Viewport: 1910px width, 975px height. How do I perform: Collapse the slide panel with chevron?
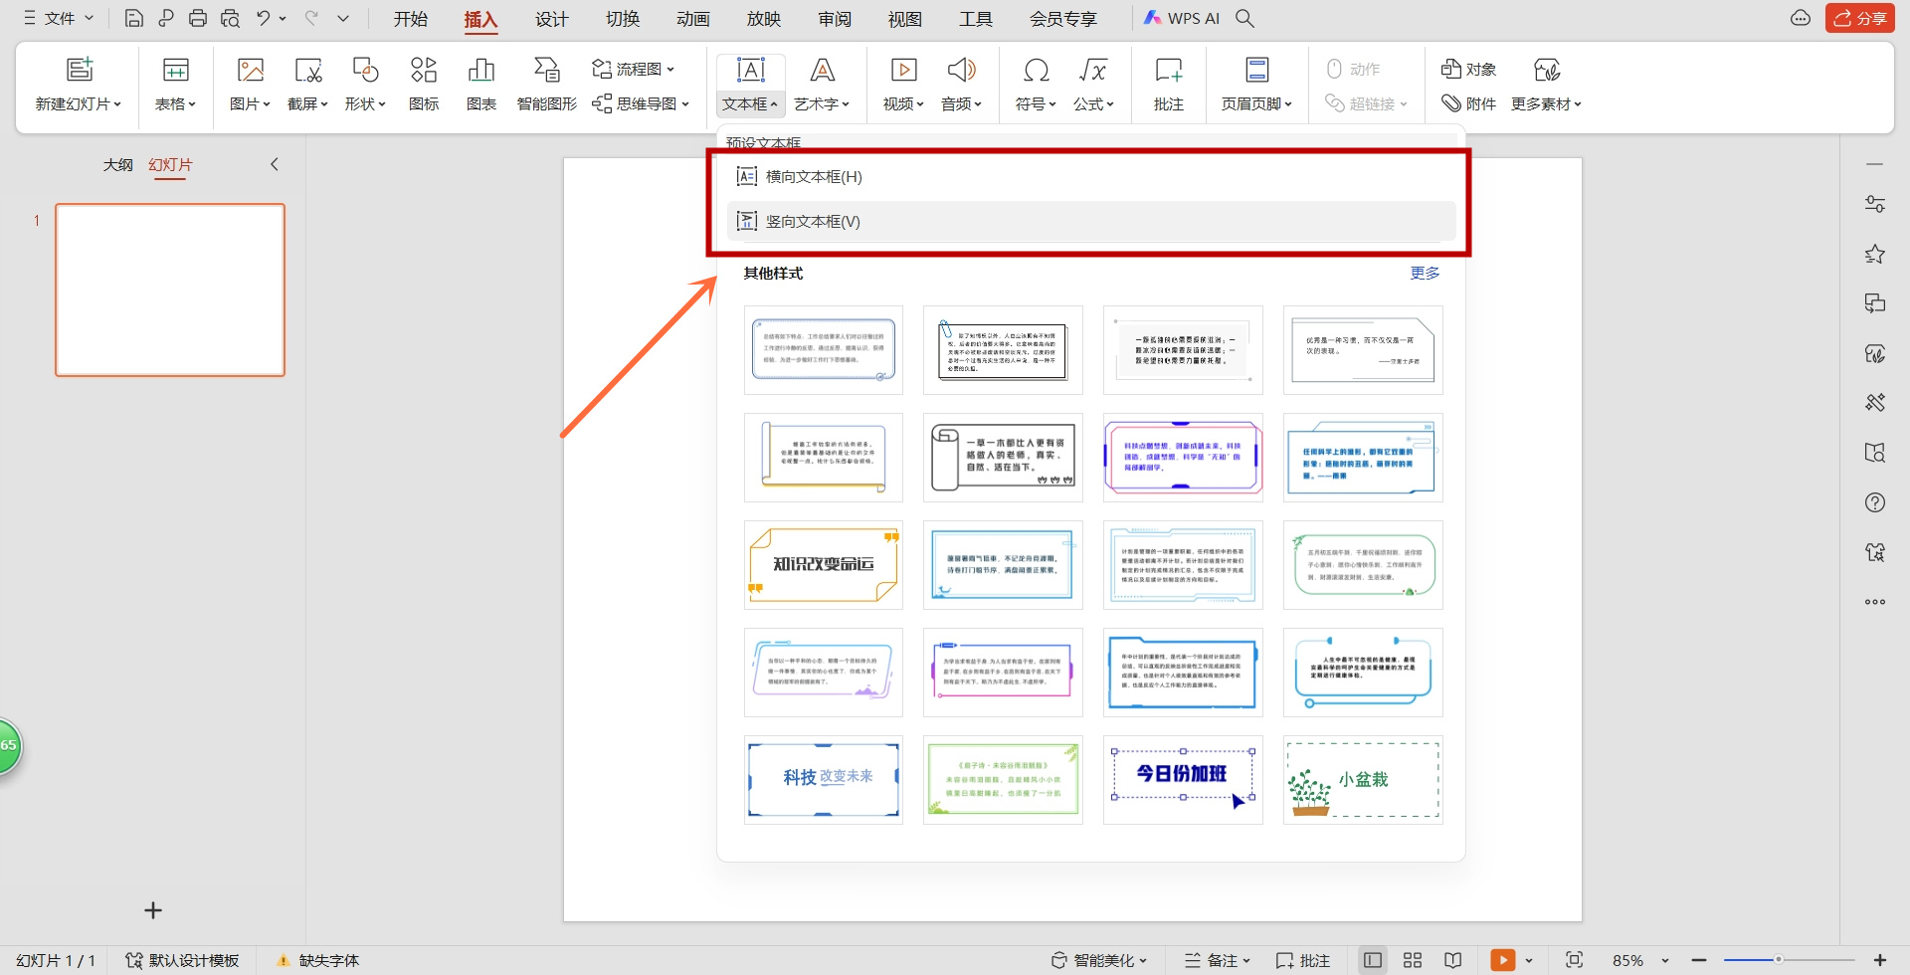(x=275, y=164)
